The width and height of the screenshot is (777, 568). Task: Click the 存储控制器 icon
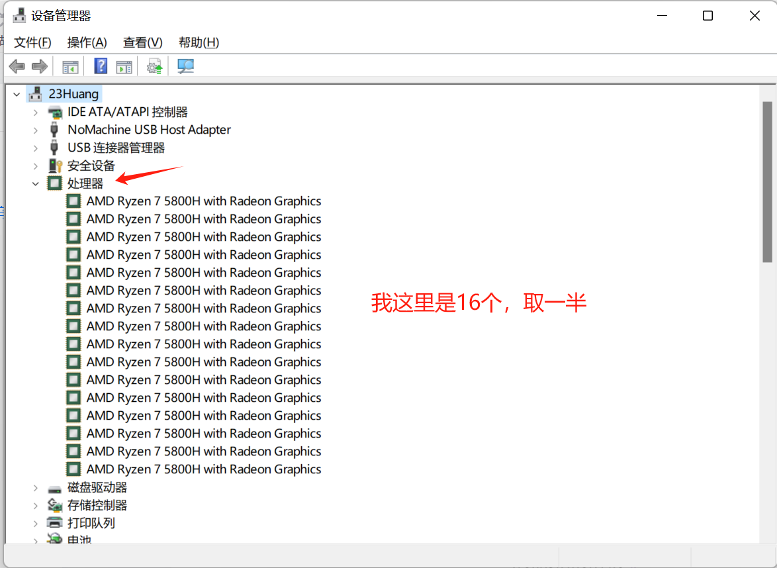(54, 505)
